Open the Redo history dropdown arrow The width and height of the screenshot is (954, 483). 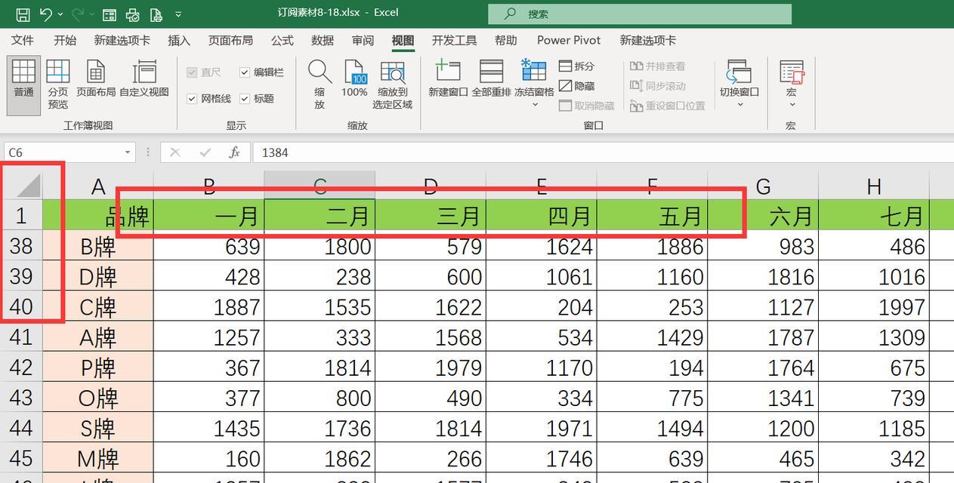coord(91,14)
